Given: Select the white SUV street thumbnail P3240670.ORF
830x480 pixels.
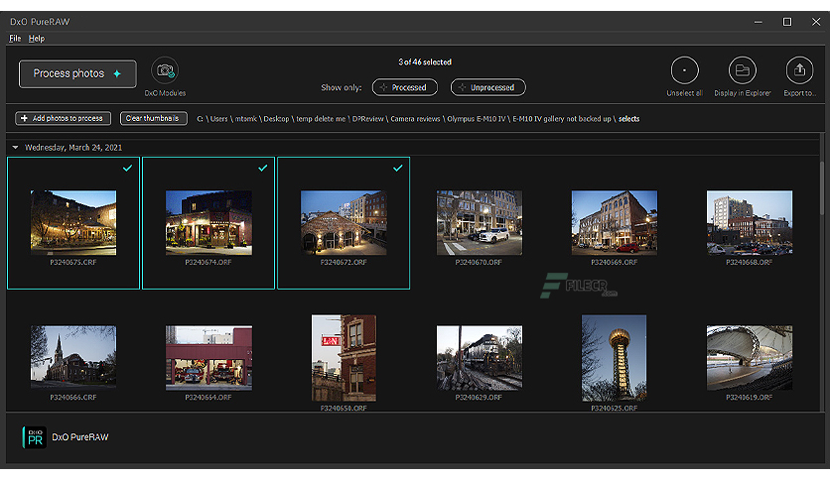Looking at the screenshot, I should (480, 222).
